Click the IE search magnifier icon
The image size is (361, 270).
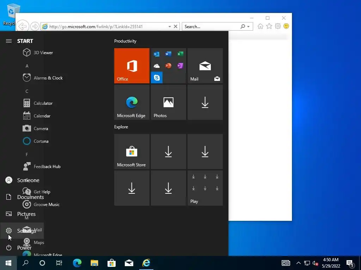pyautogui.click(x=243, y=26)
